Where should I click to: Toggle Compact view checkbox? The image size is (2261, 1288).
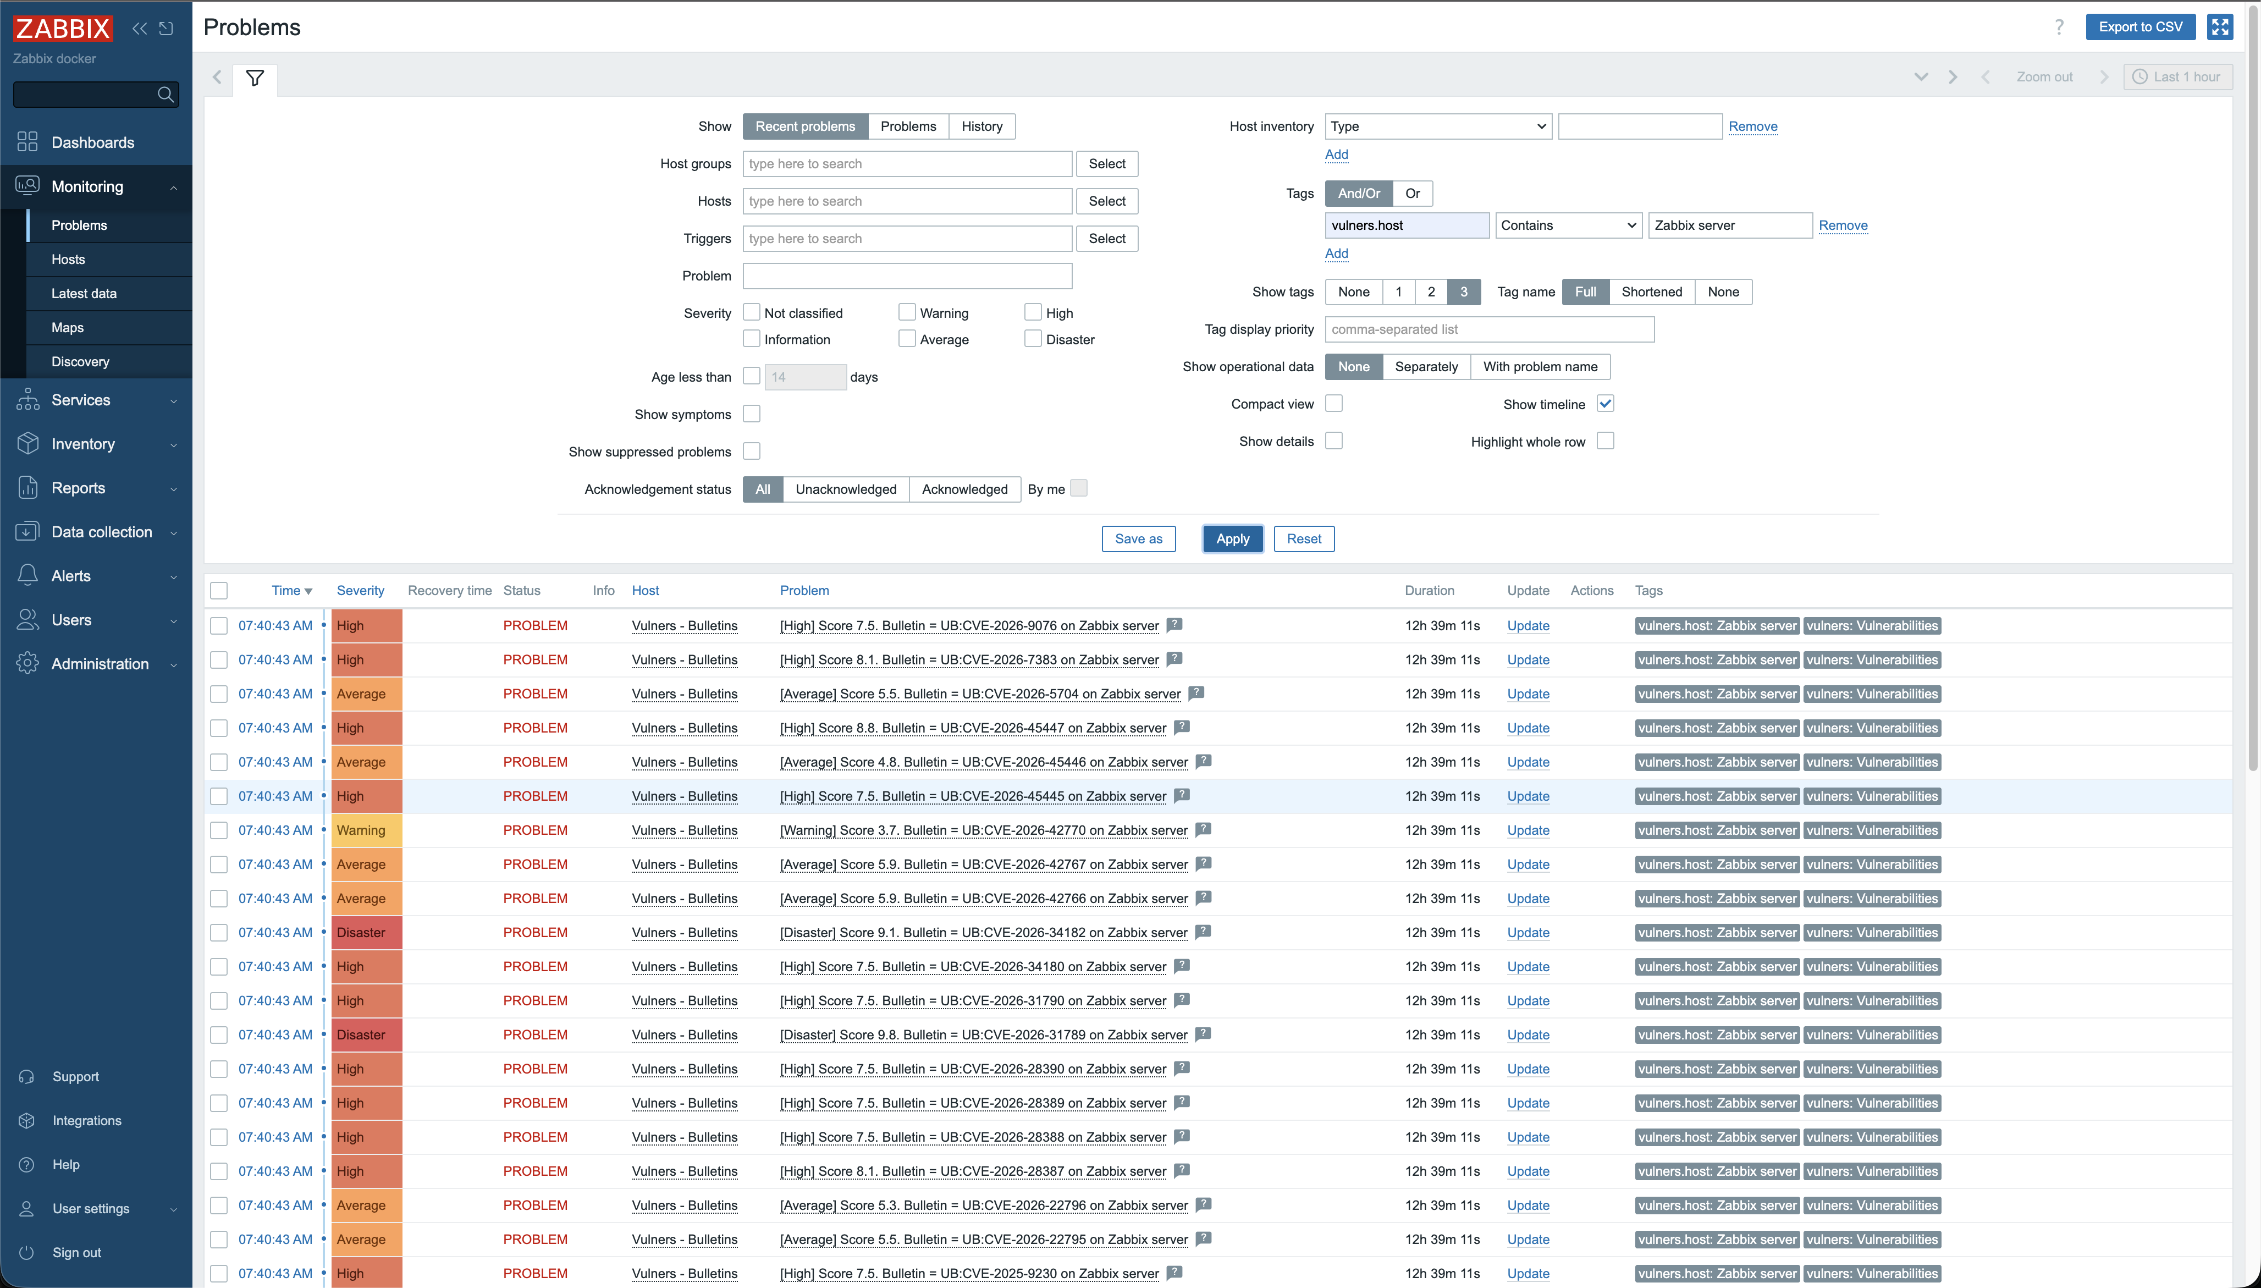coord(1334,403)
